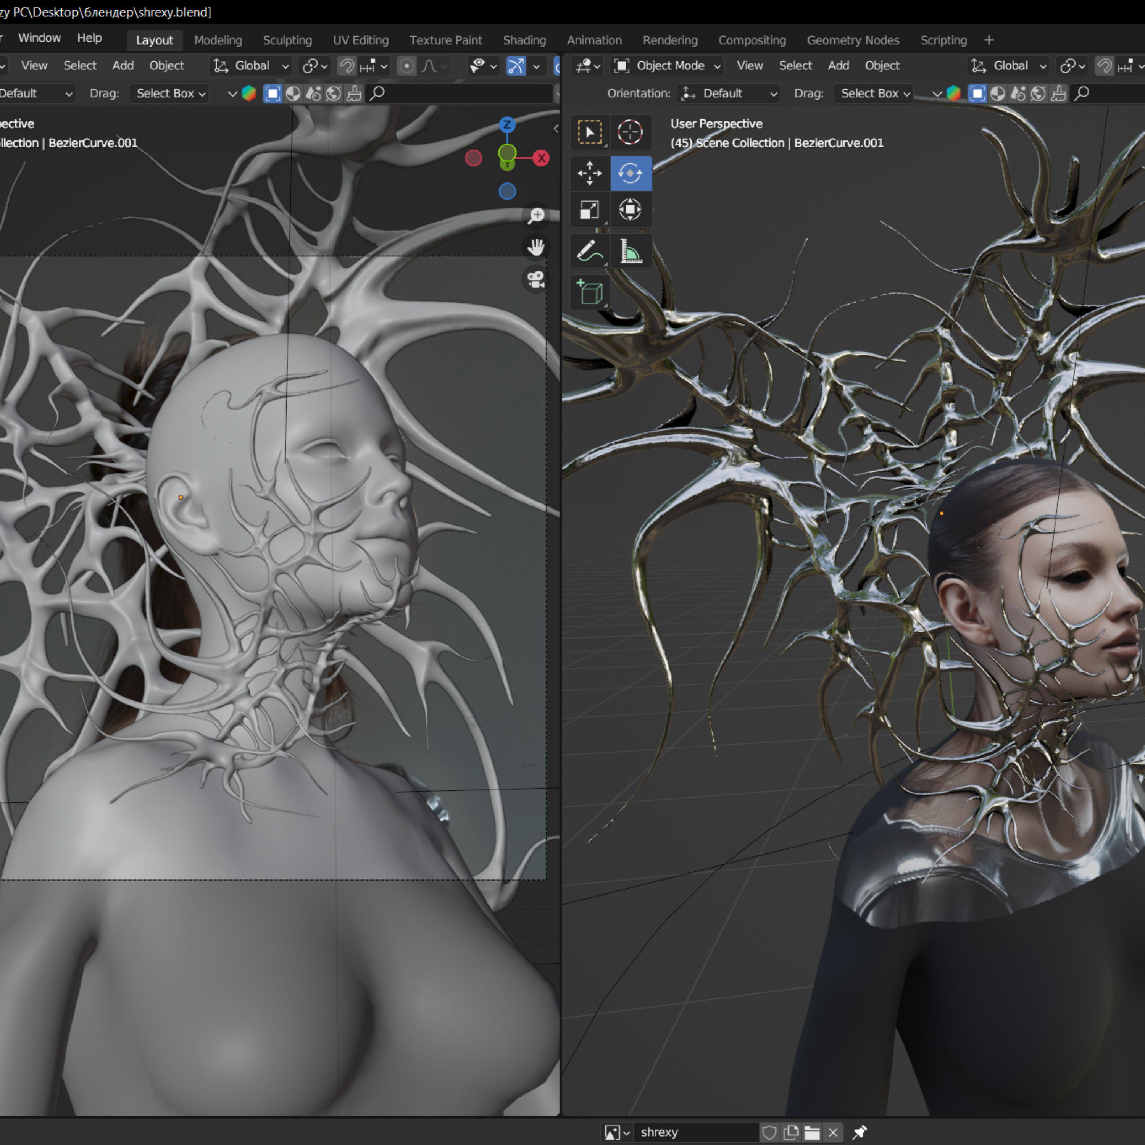This screenshot has width=1145, height=1145.
Task: Open Drag Select Box dropdown in right viewport
Action: pyautogui.click(x=874, y=94)
